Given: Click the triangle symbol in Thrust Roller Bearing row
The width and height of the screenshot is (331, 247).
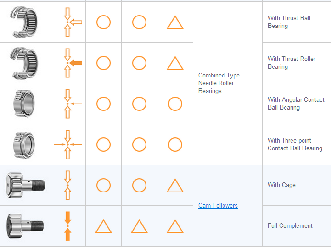Looking at the screenshot, I should click(x=175, y=63).
